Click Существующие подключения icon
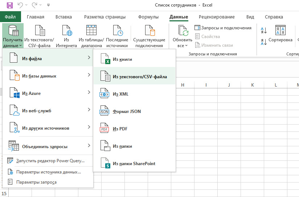The height and width of the screenshot is (197, 299). pyautogui.click(x=149, y=30)
